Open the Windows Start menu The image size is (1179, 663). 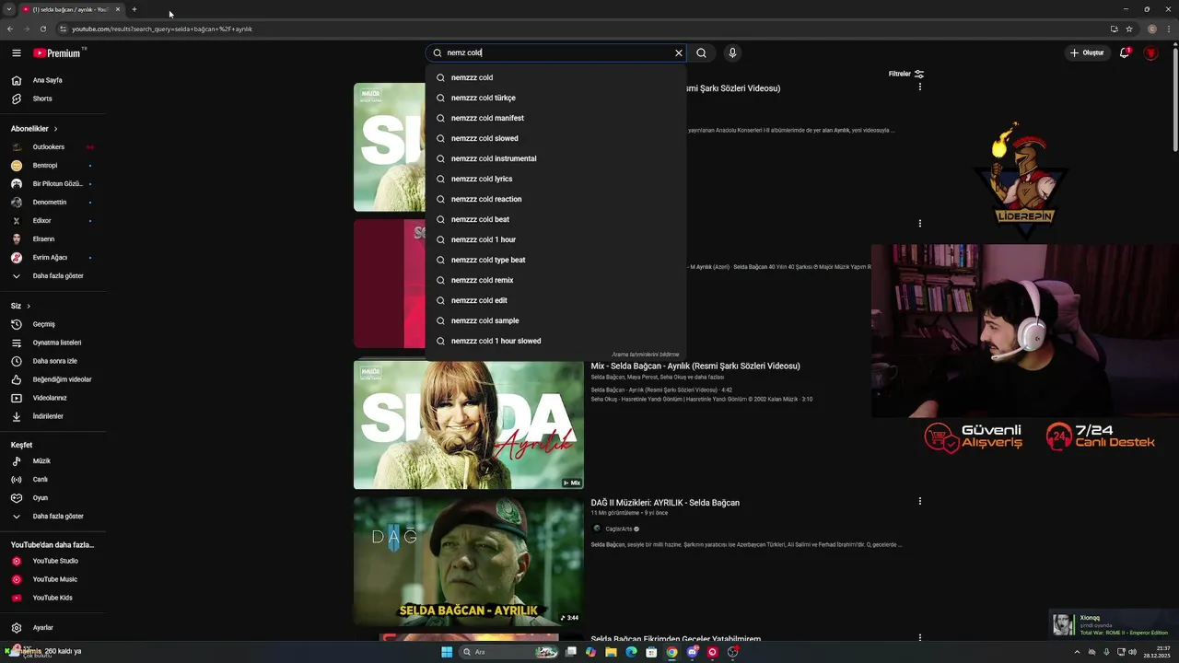pyautogui.click(x=447, y=652)
